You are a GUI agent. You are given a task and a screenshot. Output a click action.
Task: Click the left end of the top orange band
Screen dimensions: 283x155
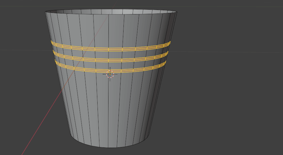[52, 43]
